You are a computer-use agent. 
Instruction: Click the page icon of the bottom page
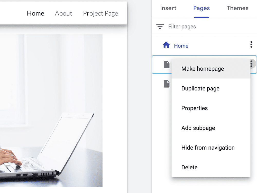click(167, 84)
